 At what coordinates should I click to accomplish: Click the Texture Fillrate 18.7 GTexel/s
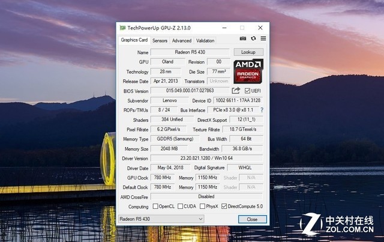point(242,129)
